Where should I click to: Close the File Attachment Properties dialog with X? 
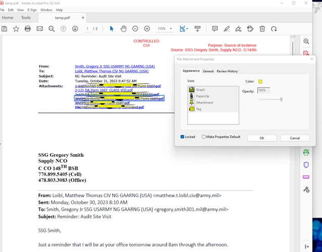312,59
